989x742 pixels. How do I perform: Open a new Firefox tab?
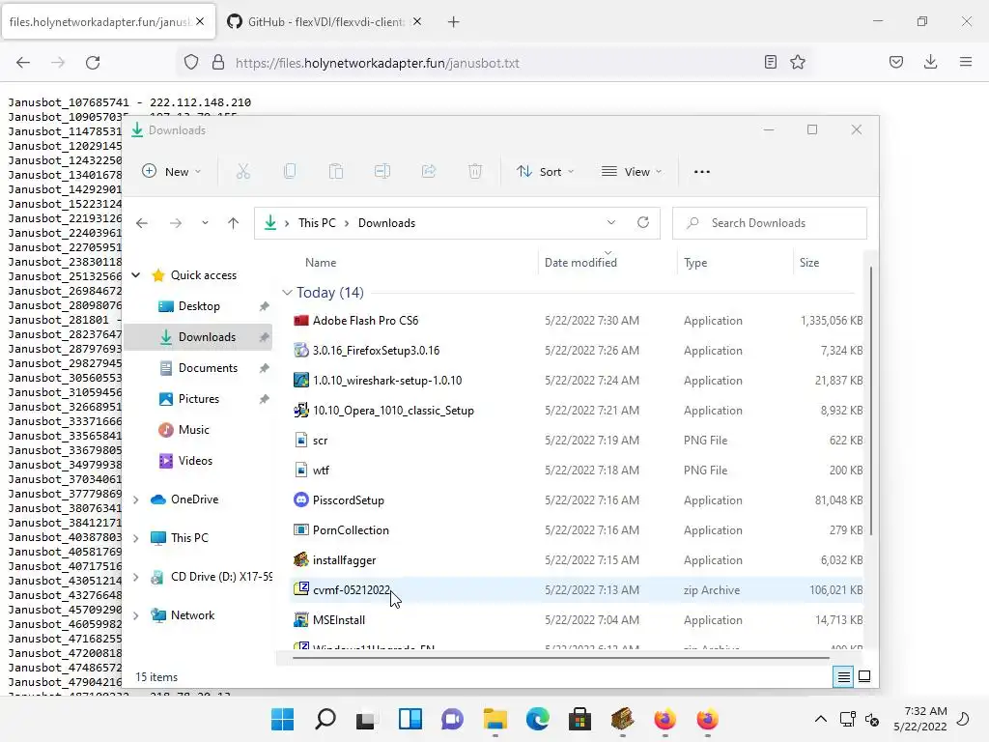pyautogui.click(x=454, y=22)
